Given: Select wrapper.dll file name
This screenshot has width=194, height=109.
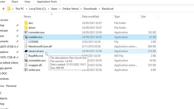Looking at the screenshot, I should [35, 65].
